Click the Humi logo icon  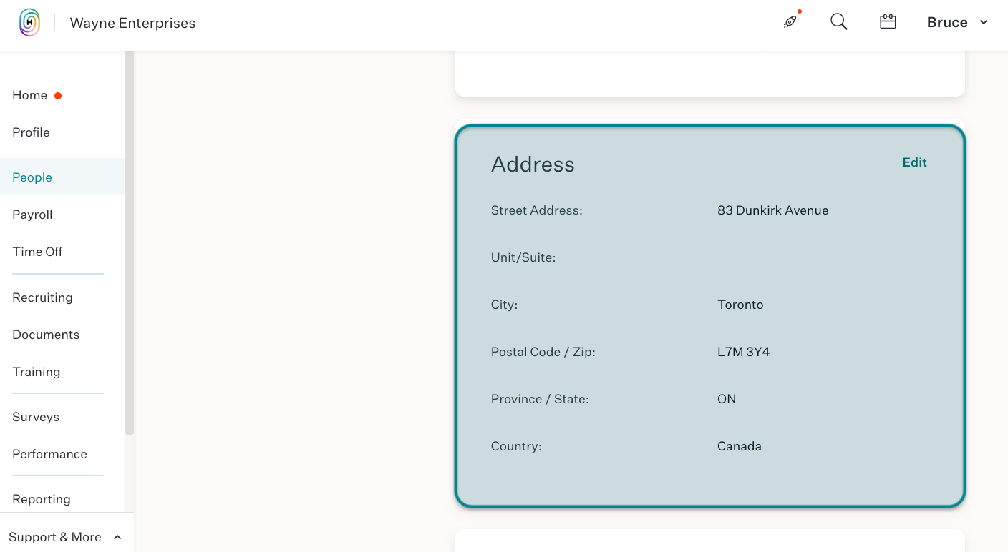click(x=29, y=23)
